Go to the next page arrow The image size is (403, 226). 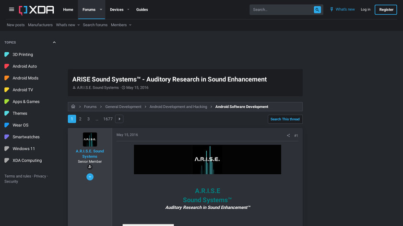(x=119, y=119)
